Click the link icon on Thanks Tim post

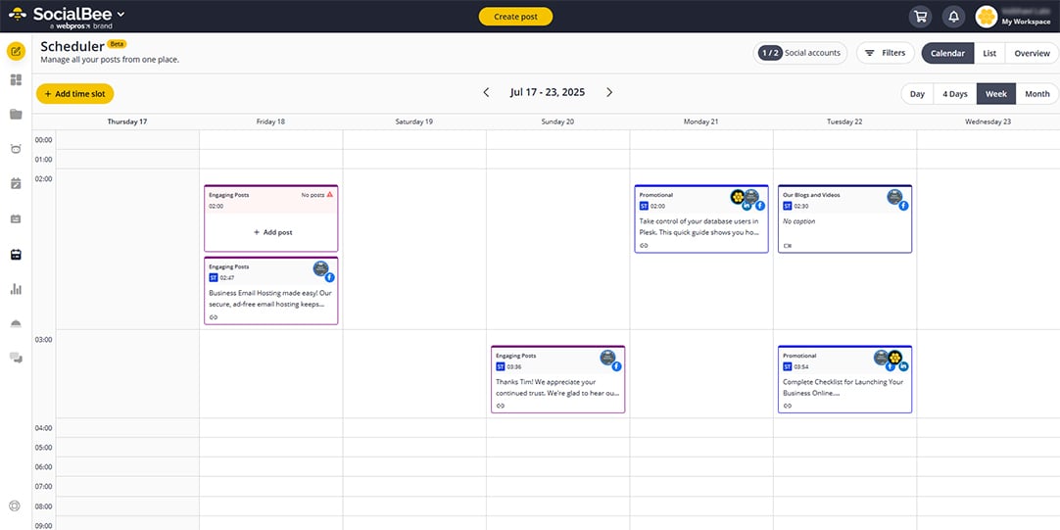tap(501, 406)
